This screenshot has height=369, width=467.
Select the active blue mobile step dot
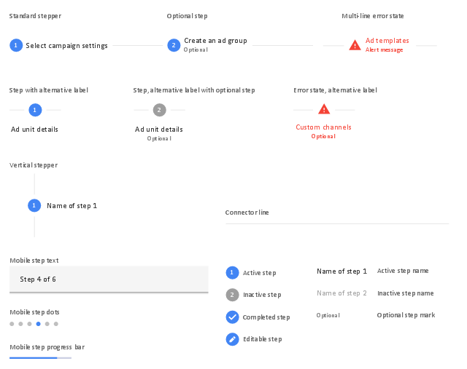tap(38, 323)
